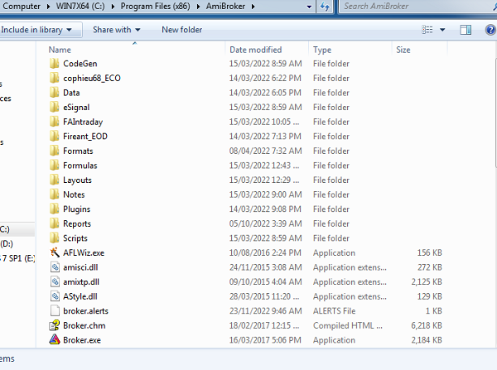Select the Reports folder icon
Screen dimensions: 497x370
(x=55, y=224)
